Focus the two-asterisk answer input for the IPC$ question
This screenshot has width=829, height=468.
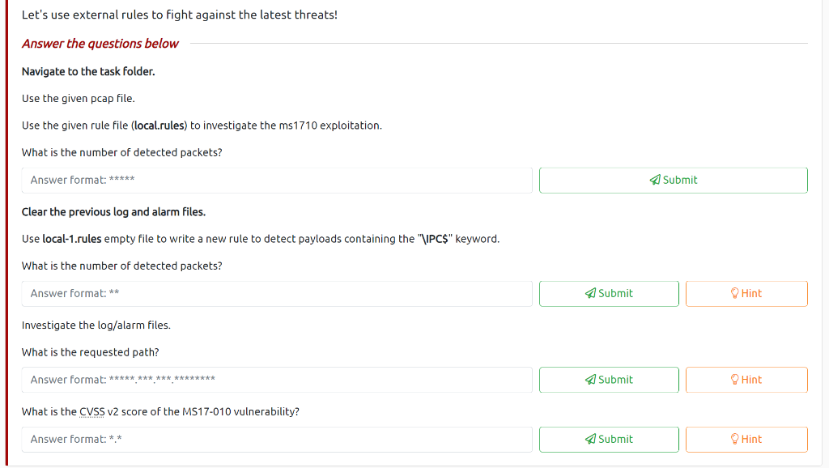pyautogui.click(x=277, y=293)
